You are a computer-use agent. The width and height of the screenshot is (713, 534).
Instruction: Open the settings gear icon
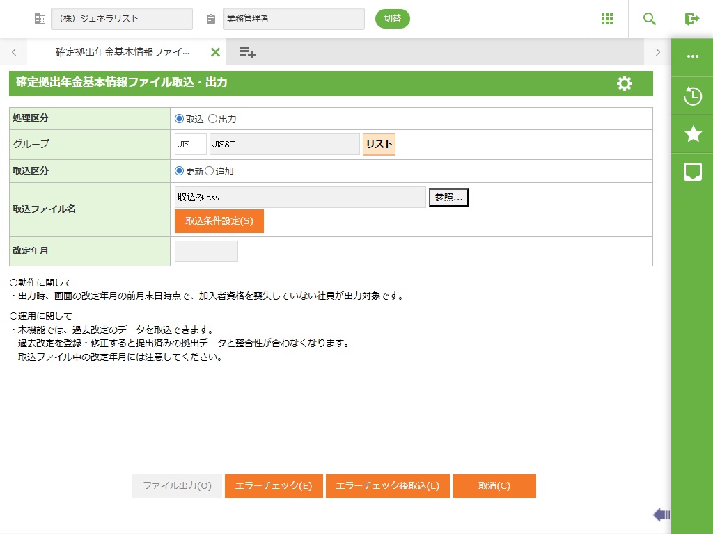pos(625,83)
